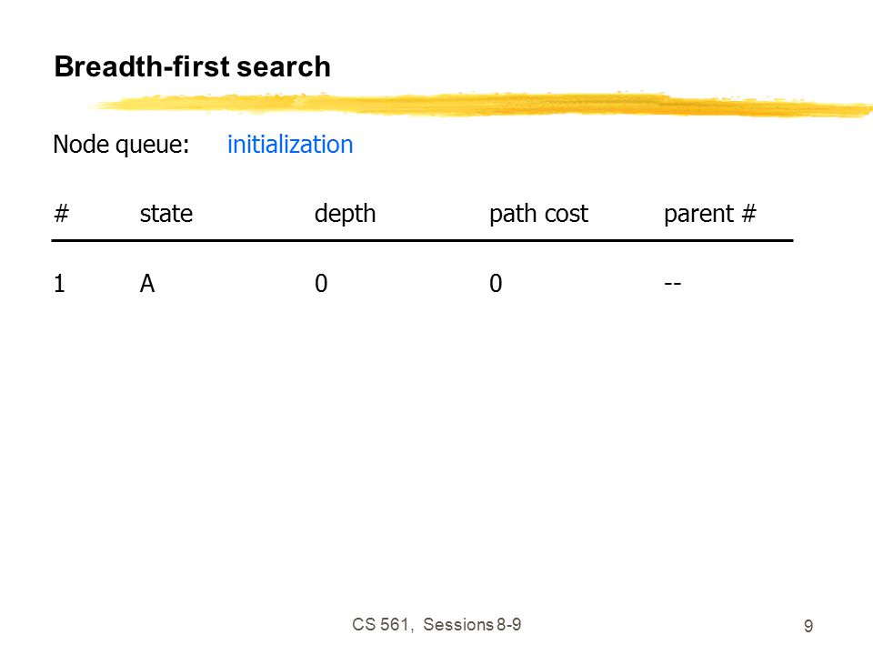Click the path cost value 0
This screenshot has width=873, height=655.
(x=496, y=284)
